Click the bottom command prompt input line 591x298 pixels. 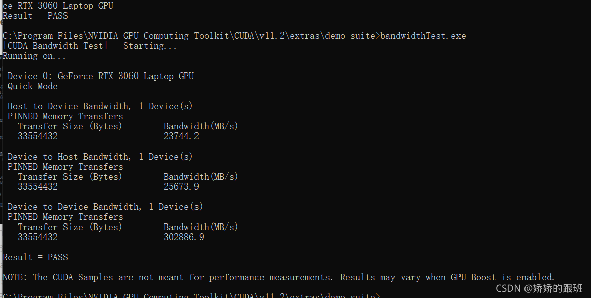click(191, 295)
